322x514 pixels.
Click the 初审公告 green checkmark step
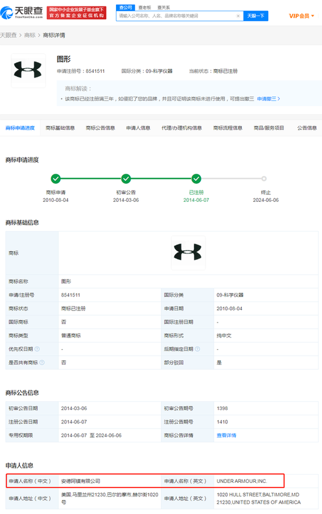pos(126,178)
